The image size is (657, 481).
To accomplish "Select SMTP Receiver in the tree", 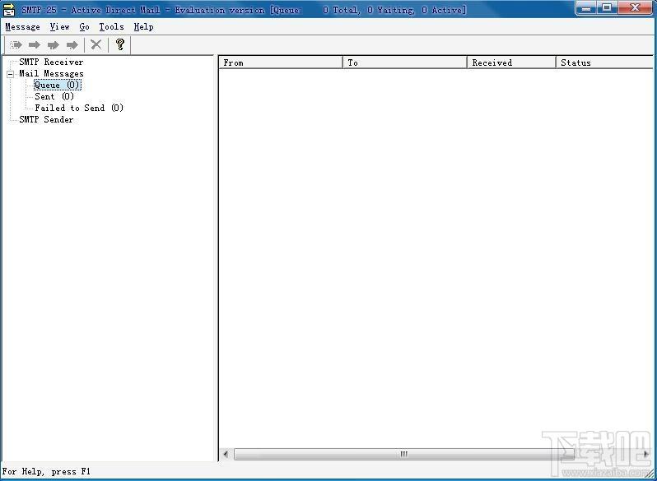I will tap(51, 62).
